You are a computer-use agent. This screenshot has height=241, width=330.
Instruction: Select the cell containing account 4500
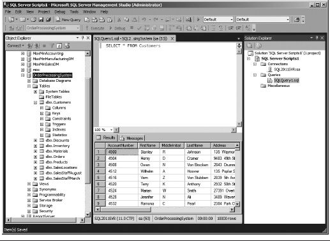pos(122,152)
